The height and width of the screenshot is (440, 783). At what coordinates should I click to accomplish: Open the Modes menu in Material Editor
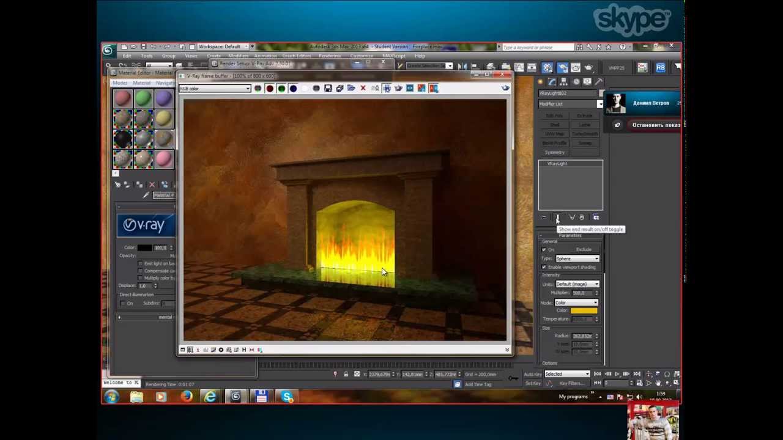[x=120, y=83]
